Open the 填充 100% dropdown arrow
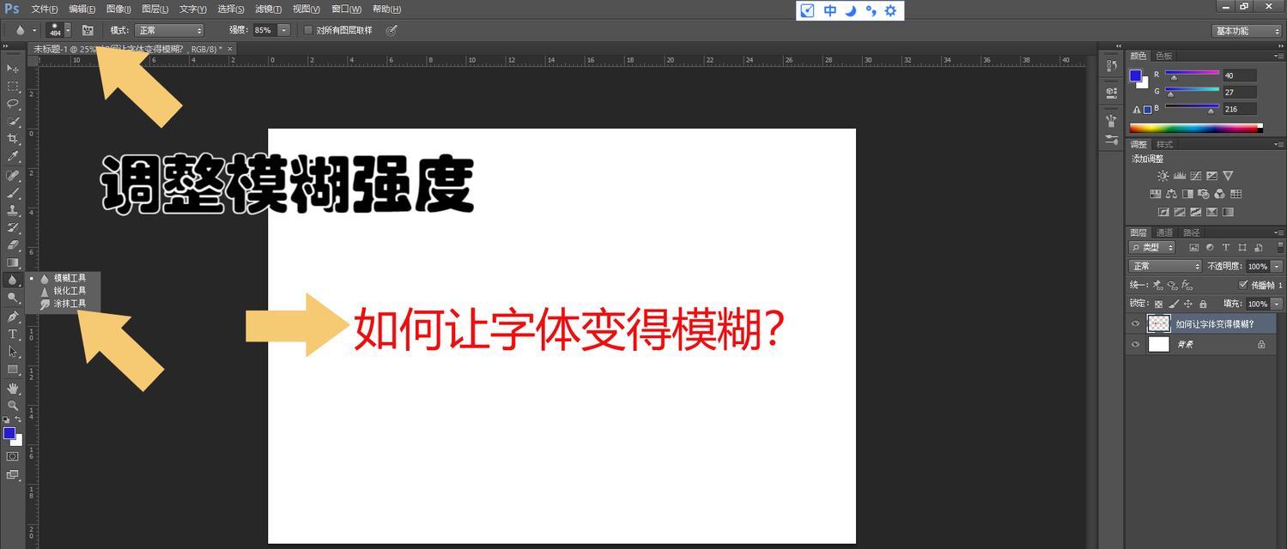This screenshot has width=1287, height=549. pos(1277,304)
